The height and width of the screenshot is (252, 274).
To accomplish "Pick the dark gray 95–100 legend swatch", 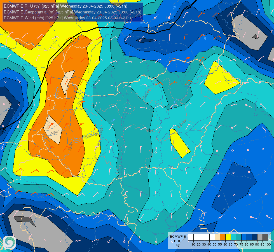I will tap(265, 237).
